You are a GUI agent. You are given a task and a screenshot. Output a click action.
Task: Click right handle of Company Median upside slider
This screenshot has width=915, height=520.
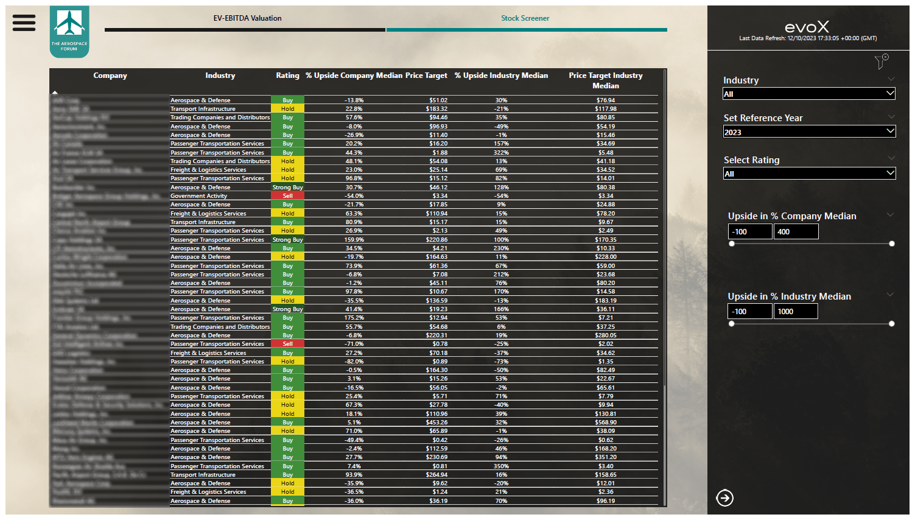point(892,244)
